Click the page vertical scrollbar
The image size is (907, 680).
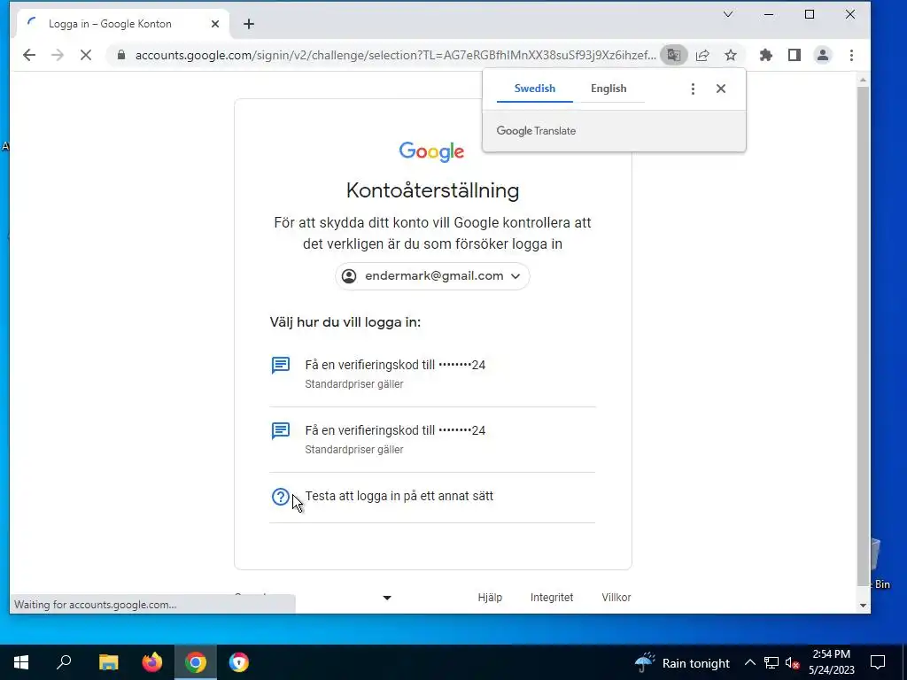(x=863, y=336)
